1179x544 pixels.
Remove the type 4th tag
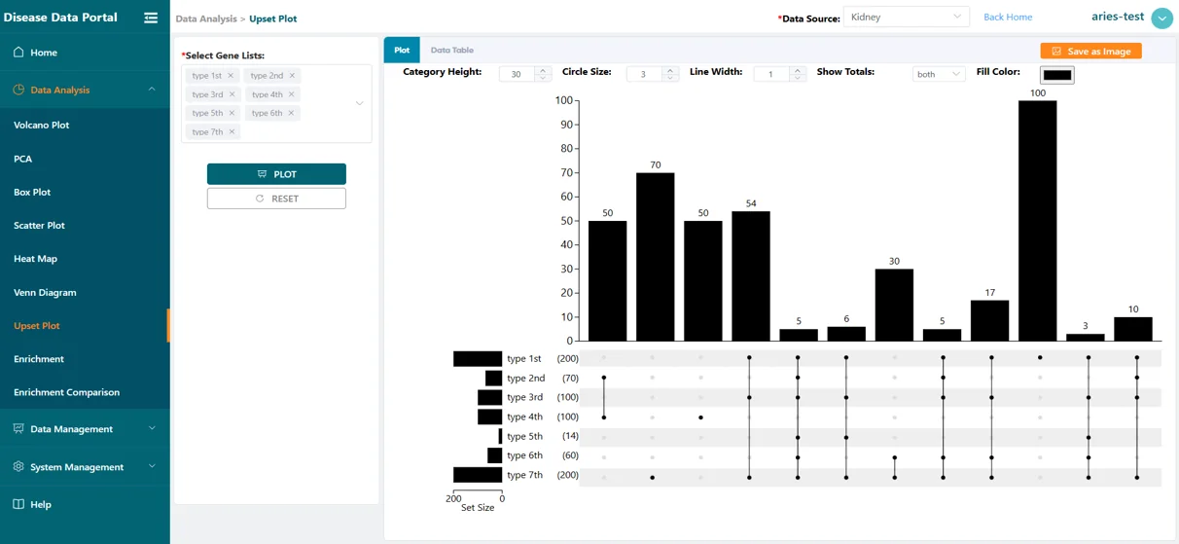[291, 94]
